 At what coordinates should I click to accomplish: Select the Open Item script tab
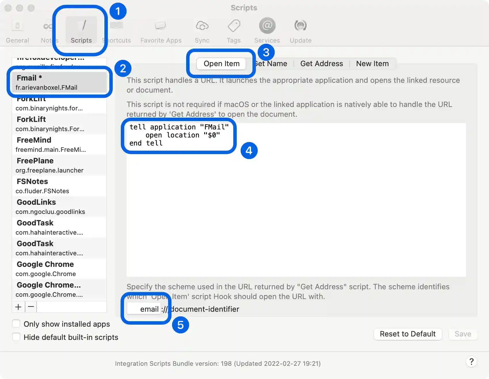221,64
